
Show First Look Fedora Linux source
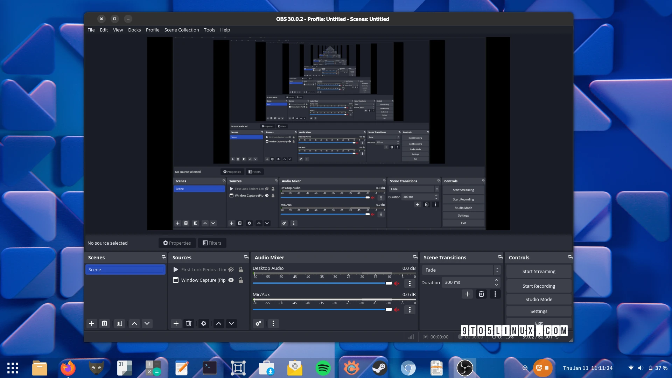click(231, 269)
